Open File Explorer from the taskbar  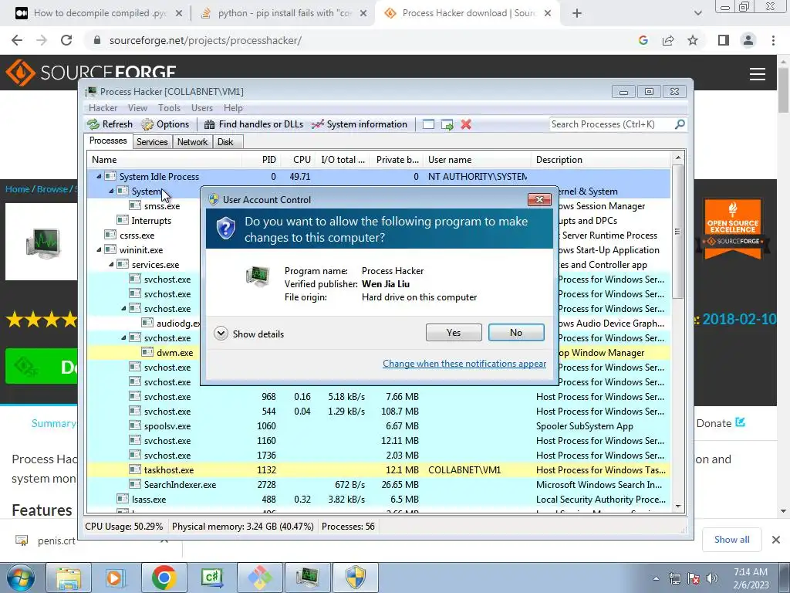tap(69, 578)
